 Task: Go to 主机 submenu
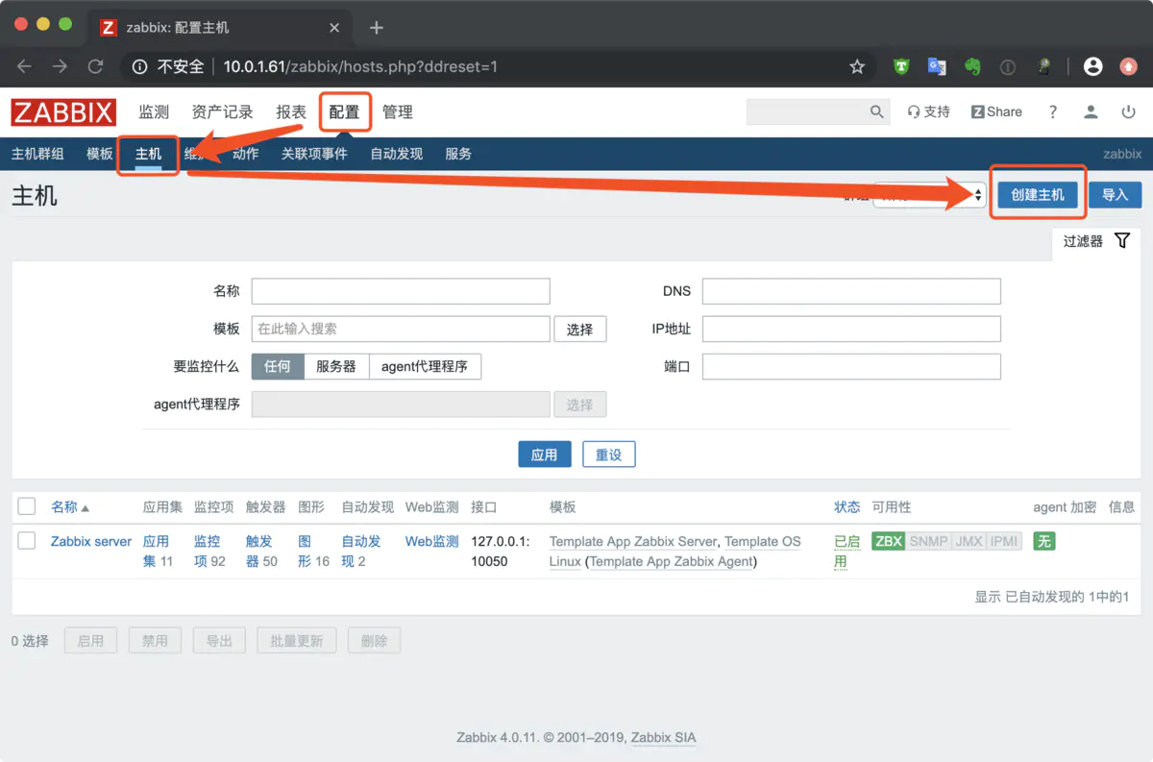(x=148, y=154)
